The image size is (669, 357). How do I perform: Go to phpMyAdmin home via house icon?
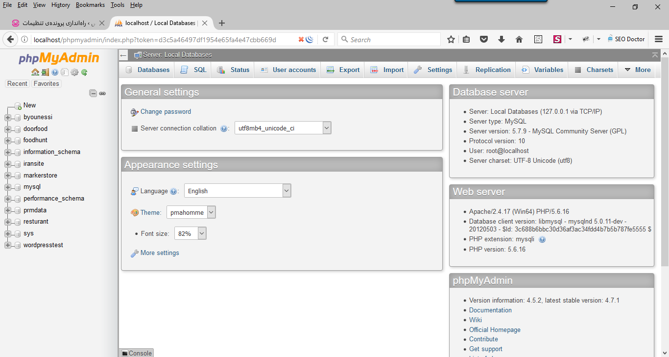coord(35,72)
